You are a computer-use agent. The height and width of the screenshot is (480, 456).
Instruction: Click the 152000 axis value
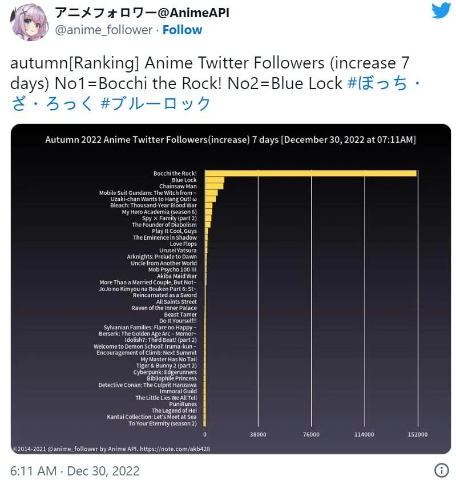coord(417,435)
